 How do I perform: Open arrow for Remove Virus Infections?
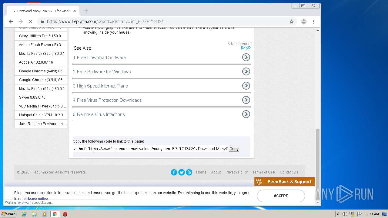(246, 114)
